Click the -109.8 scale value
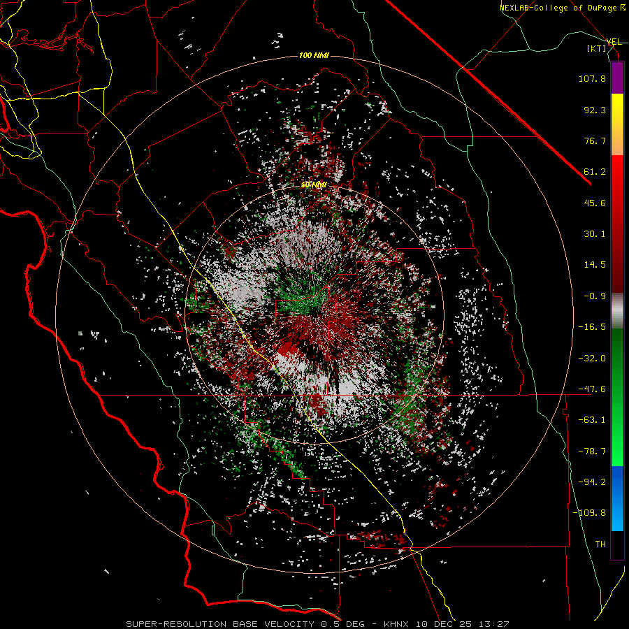 pos(589,513)
